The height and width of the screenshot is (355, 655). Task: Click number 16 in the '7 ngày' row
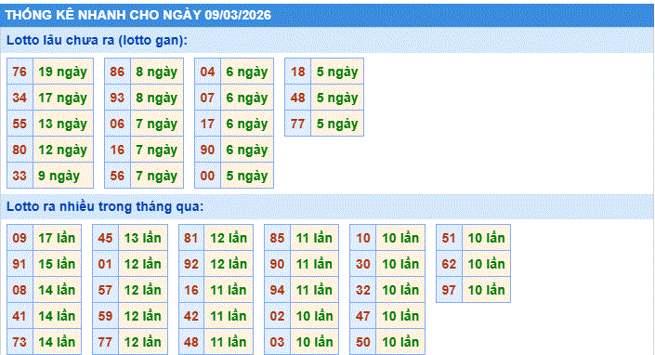click(117, 150)
